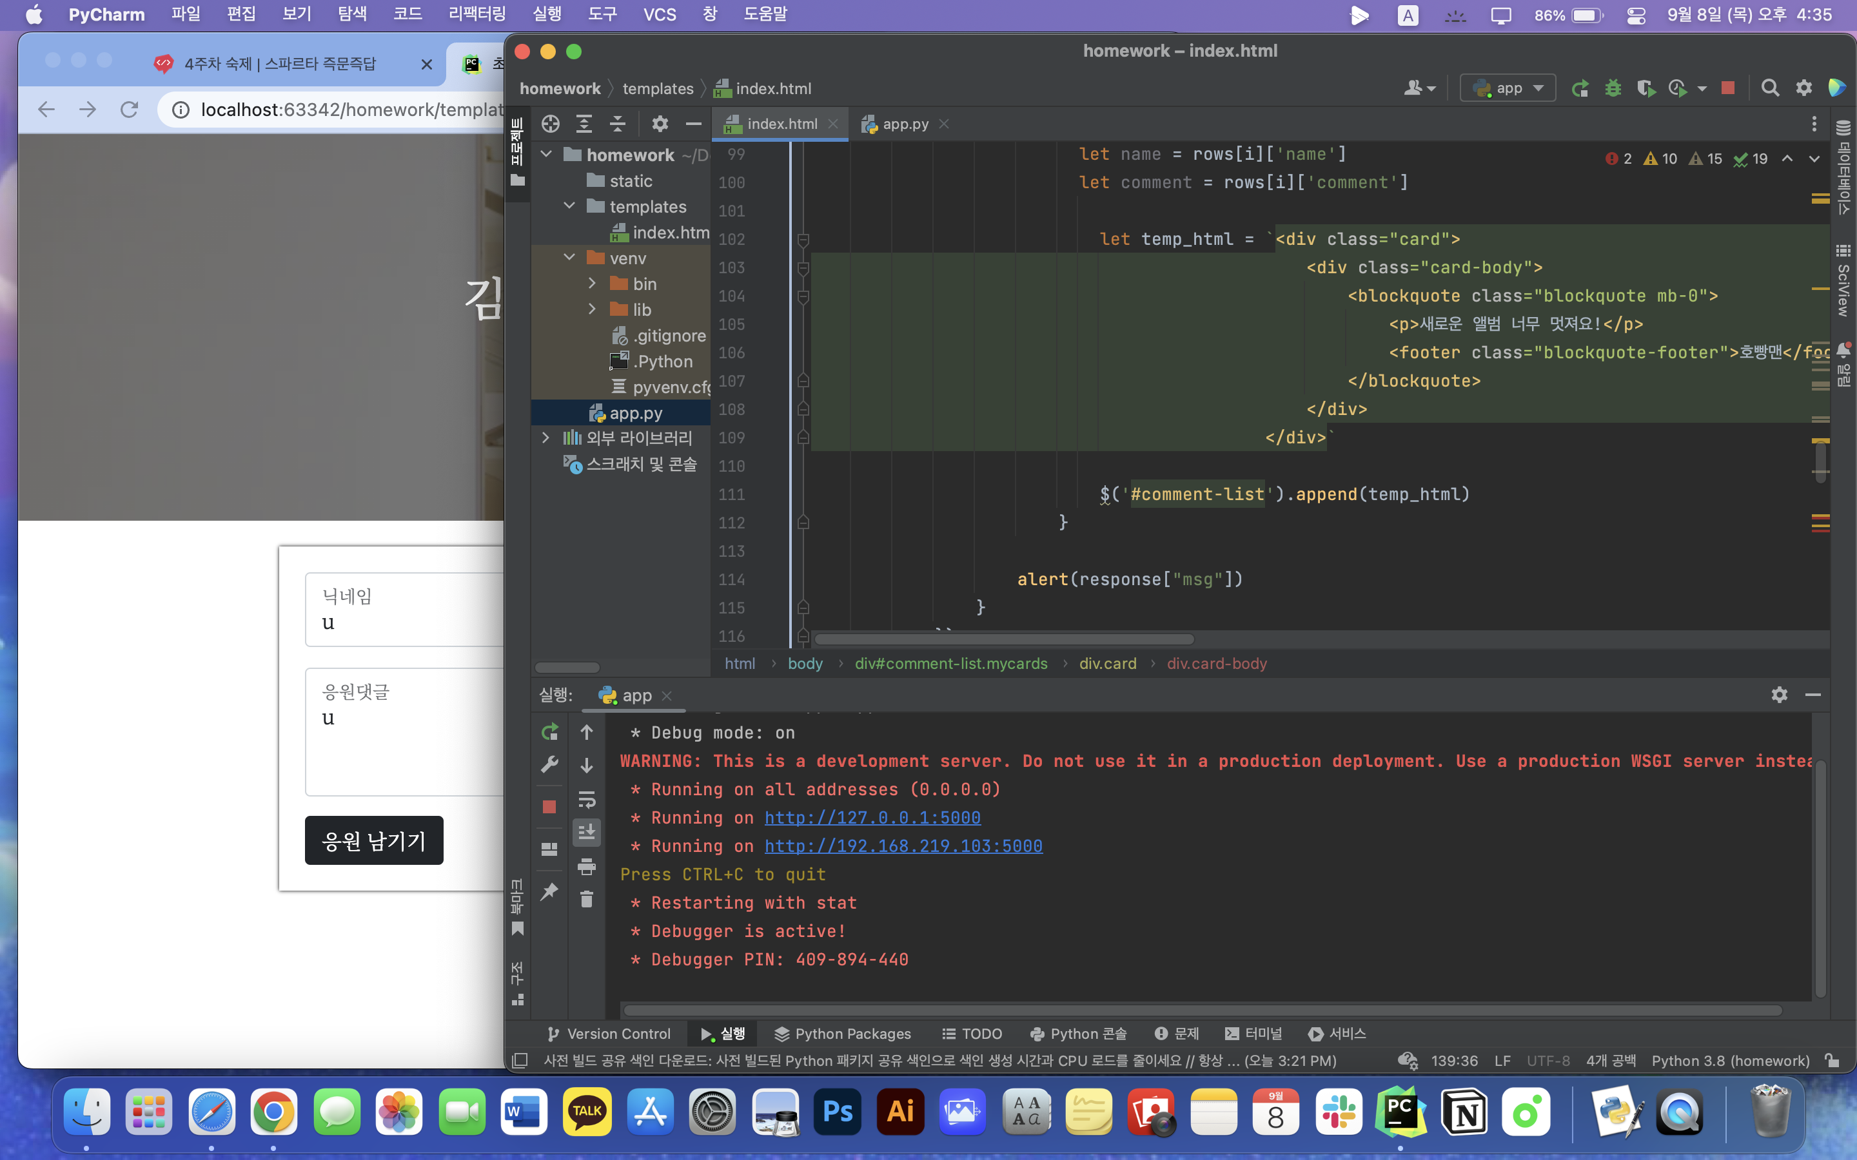Toggle read-only lock in status bar
The image size is (1857, 1160).
(x=1832, y=1060)
